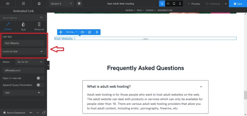Toggle widget visibility eye icon

[x=82, y=32]
